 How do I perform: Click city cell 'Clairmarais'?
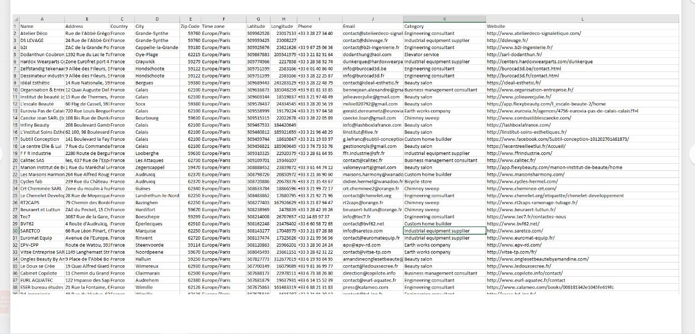[x=157, y=273]
